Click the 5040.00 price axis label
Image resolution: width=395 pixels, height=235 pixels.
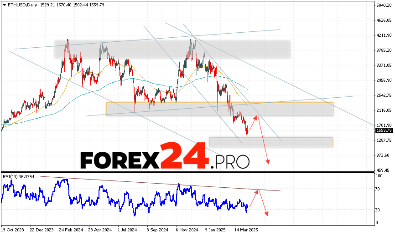(383, 5)
